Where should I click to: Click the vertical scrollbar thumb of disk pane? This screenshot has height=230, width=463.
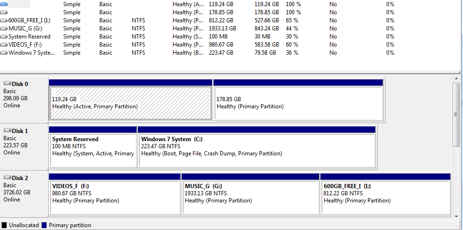456,115
